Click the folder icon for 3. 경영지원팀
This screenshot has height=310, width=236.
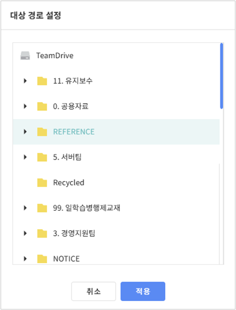[42, 233]
